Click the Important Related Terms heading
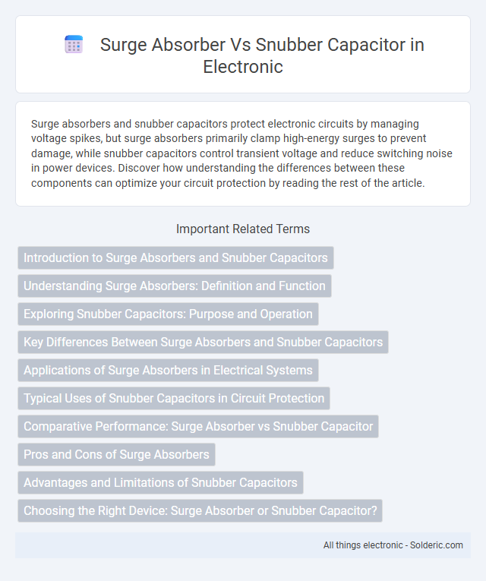The image size is (486, 581). click(x=243, y=229)
